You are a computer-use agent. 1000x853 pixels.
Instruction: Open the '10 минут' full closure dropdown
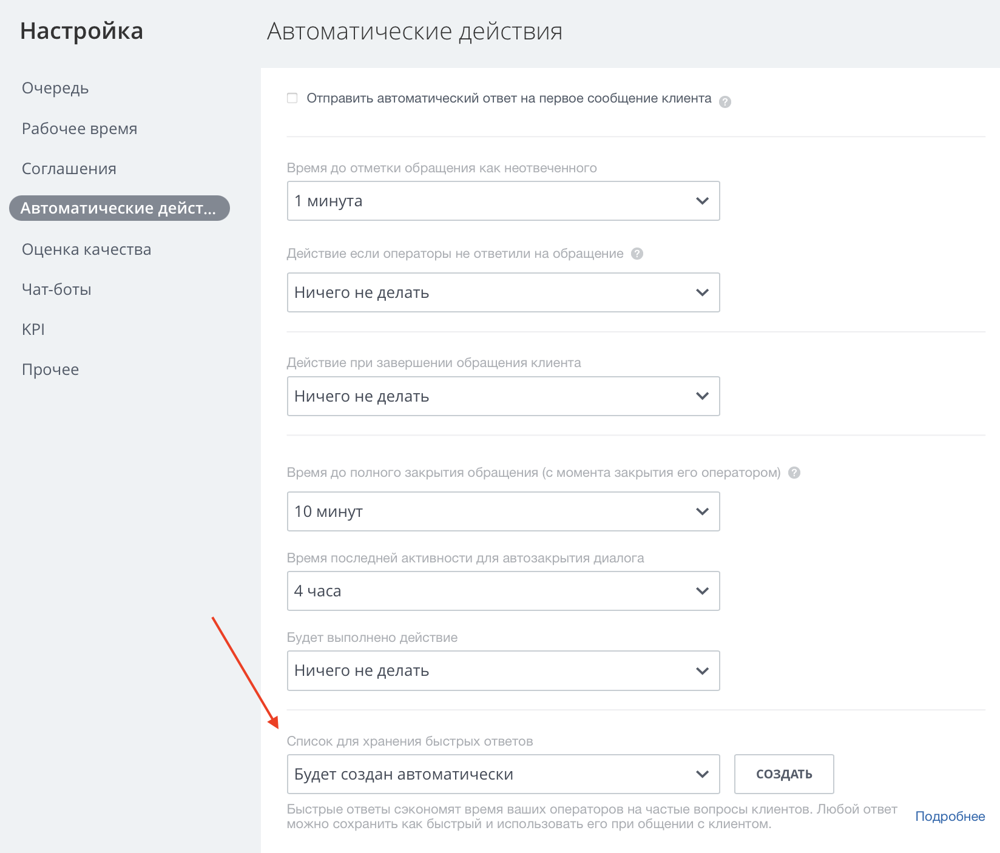pyautogui.click(x=503, y=511)
